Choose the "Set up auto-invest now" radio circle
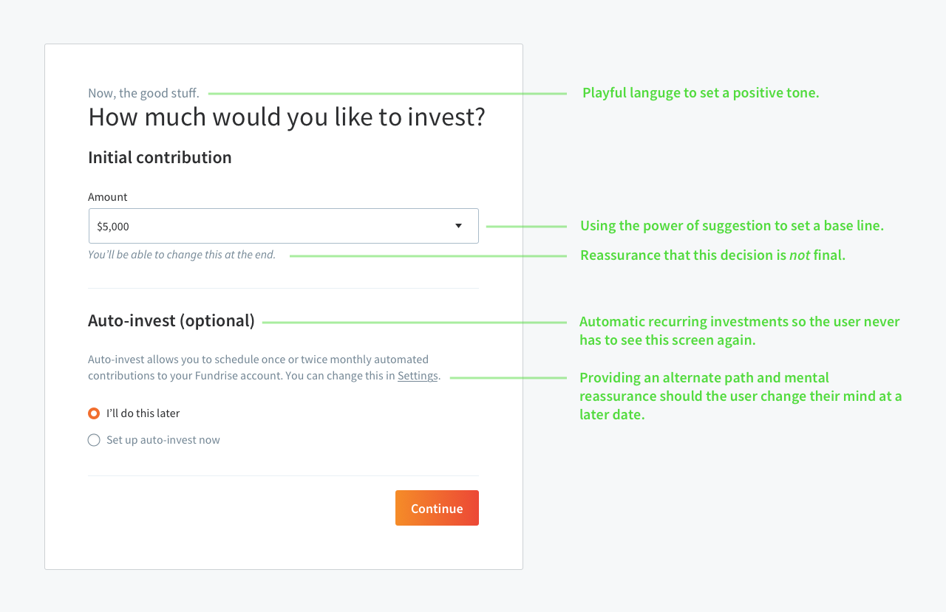Image resolution: width=946 pixels, height=612 pixels. pyautogui.click(x=94, y=440)
